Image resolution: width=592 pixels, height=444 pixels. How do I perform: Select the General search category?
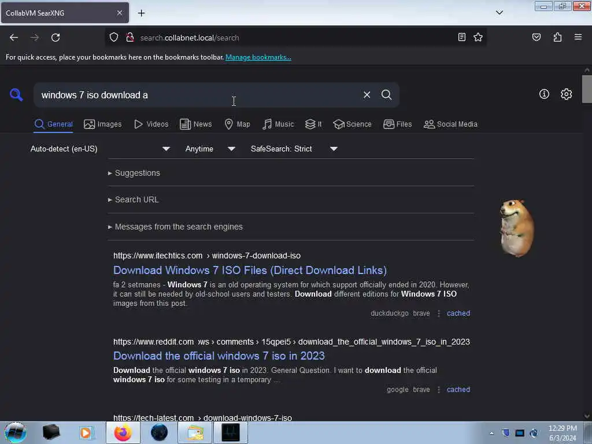click(53, 124)
